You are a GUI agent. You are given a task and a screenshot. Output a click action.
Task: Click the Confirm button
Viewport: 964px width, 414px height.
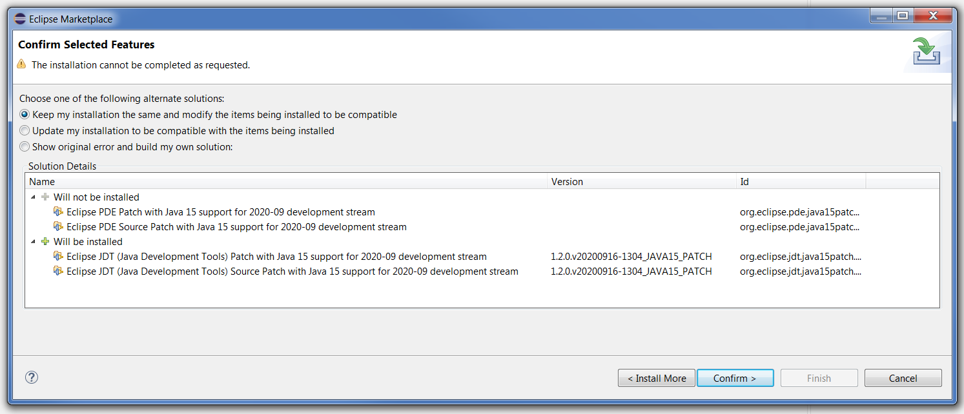pyautogui.click(x=735, y=379)
